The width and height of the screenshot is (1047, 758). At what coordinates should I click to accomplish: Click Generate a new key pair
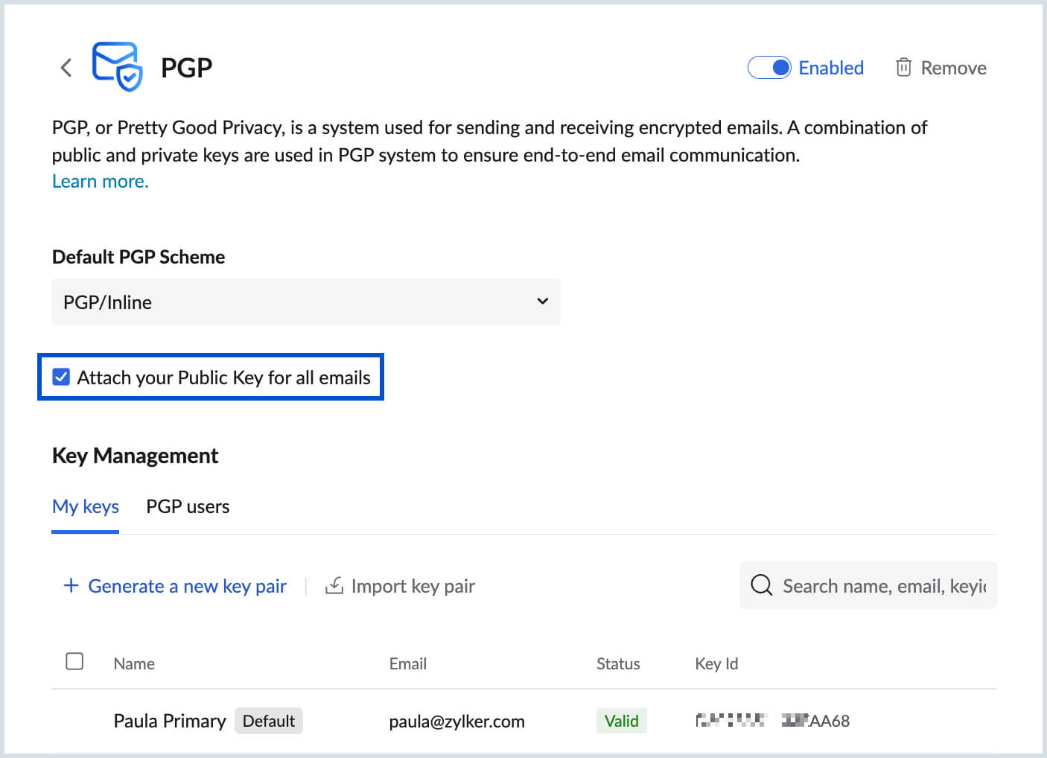(187, 586)
